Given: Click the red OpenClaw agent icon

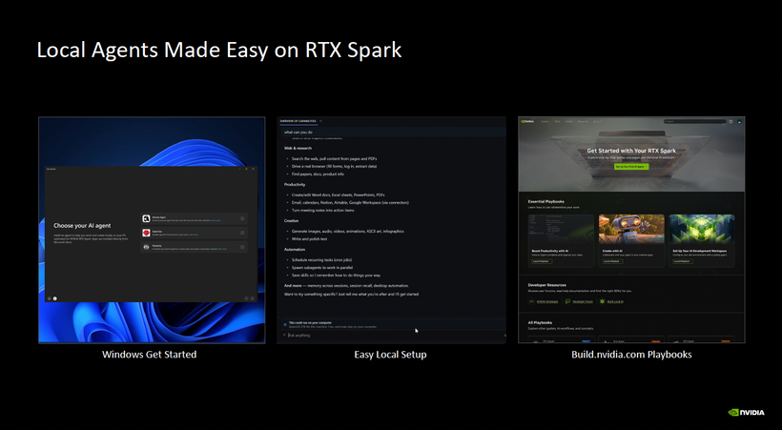Looking at the screenshot, I should (x=146, y=233).
